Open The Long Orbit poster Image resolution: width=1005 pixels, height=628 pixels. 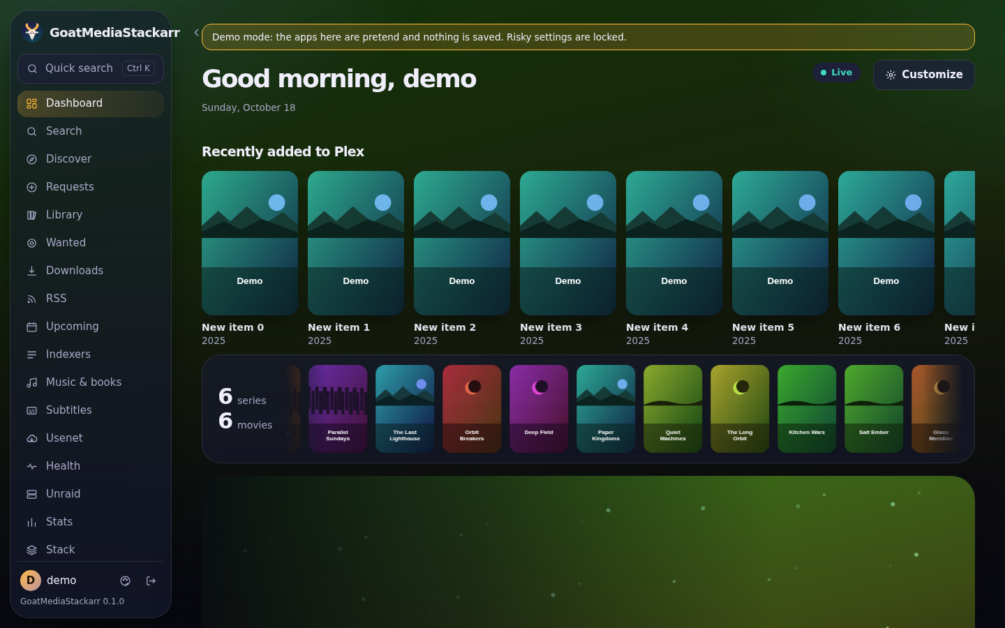tap(740, 409)
